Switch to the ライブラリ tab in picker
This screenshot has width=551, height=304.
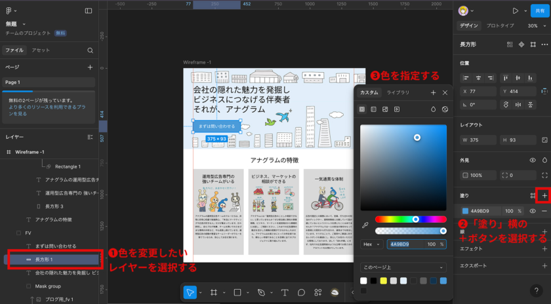click(398, 93)
